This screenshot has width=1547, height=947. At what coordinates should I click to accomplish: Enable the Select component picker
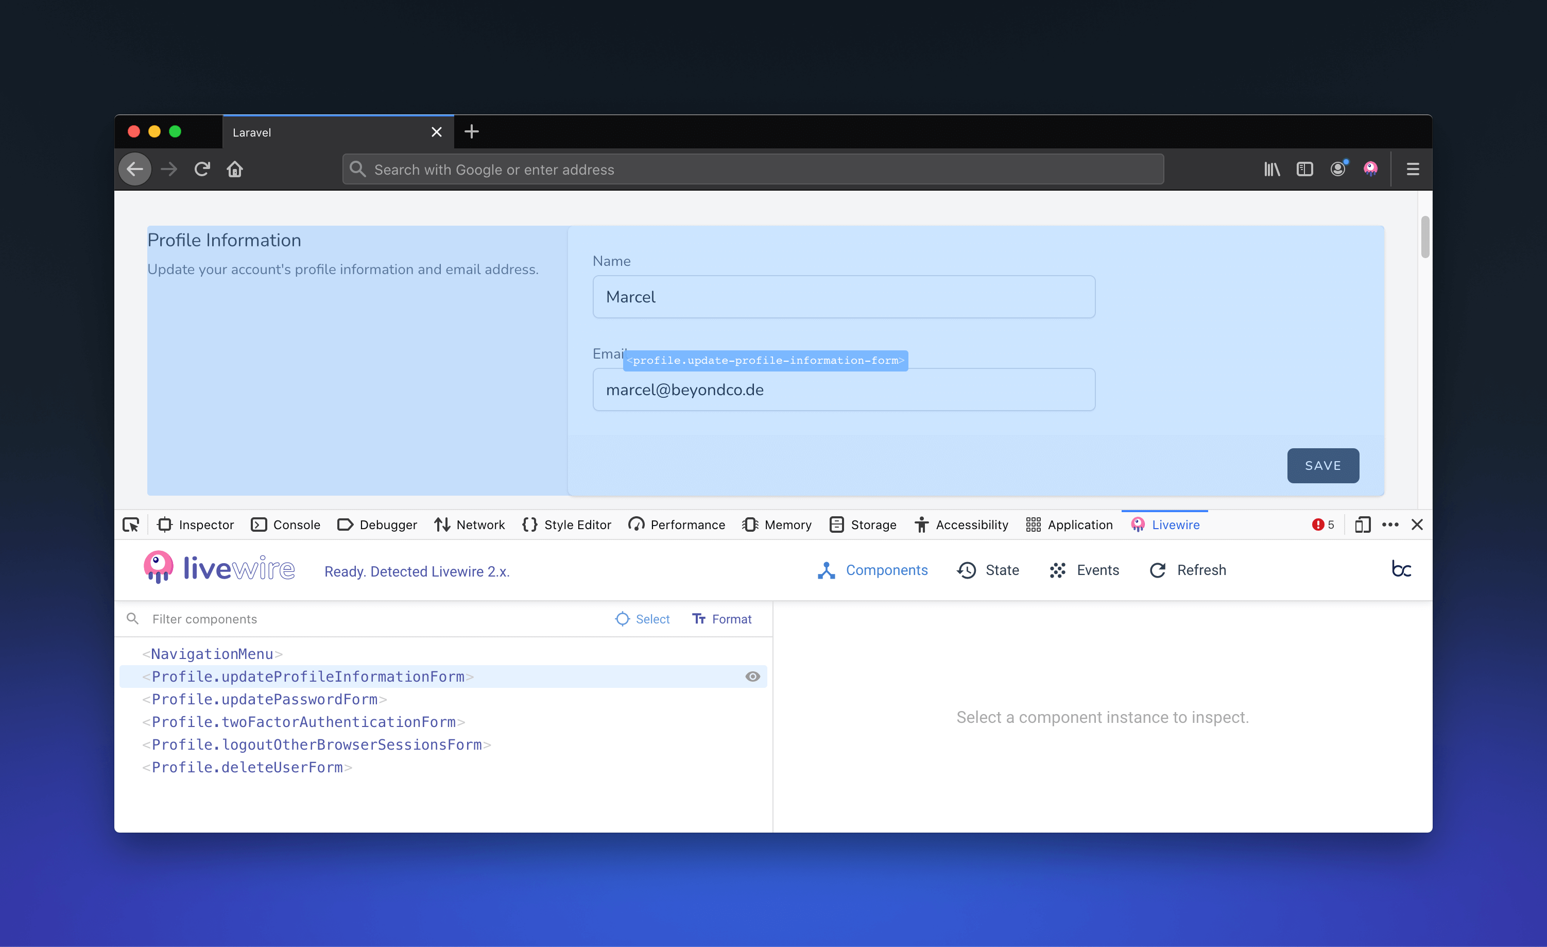point(642,619)
